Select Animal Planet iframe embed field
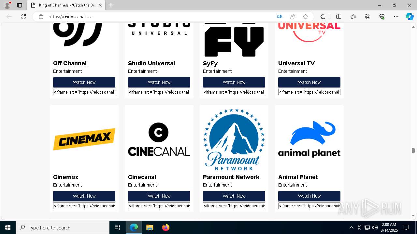This screenshot has width=417, height=234. tap(309, 206)
